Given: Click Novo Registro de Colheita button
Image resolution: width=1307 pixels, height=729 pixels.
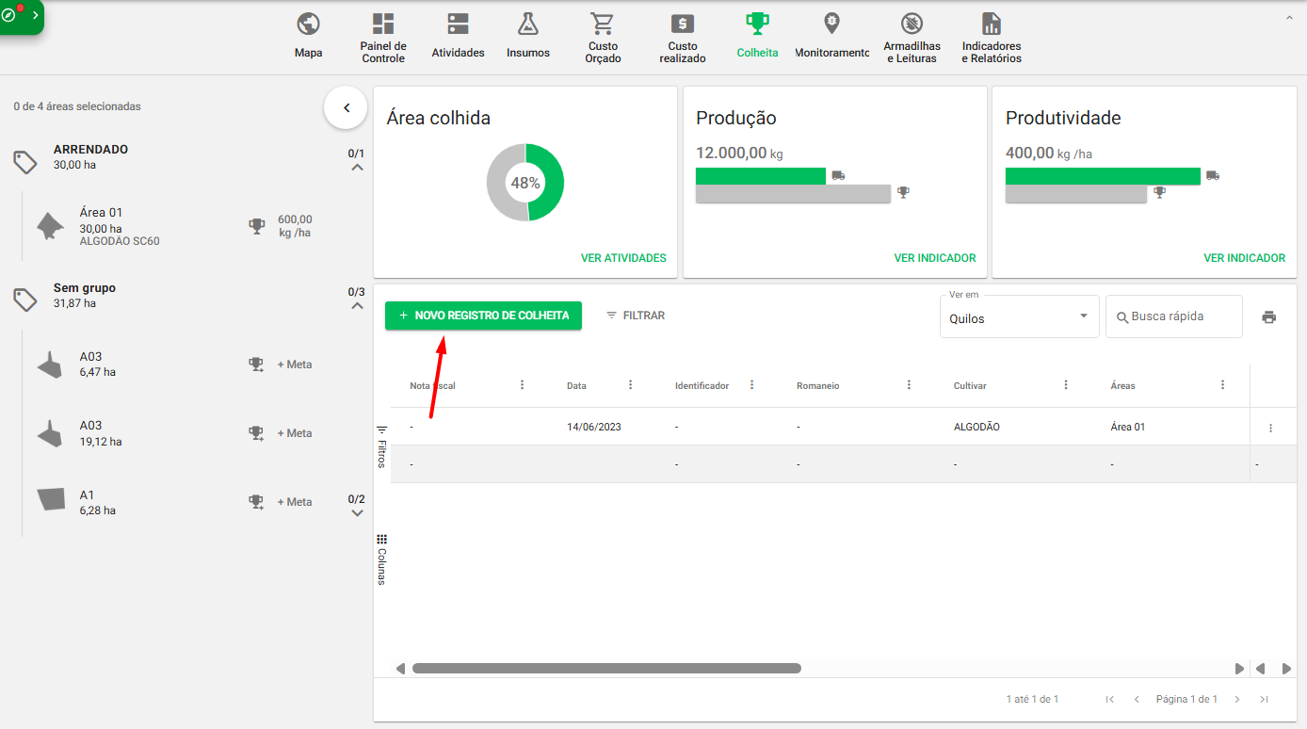Looking at the screenshot, I should coord(483,316).
